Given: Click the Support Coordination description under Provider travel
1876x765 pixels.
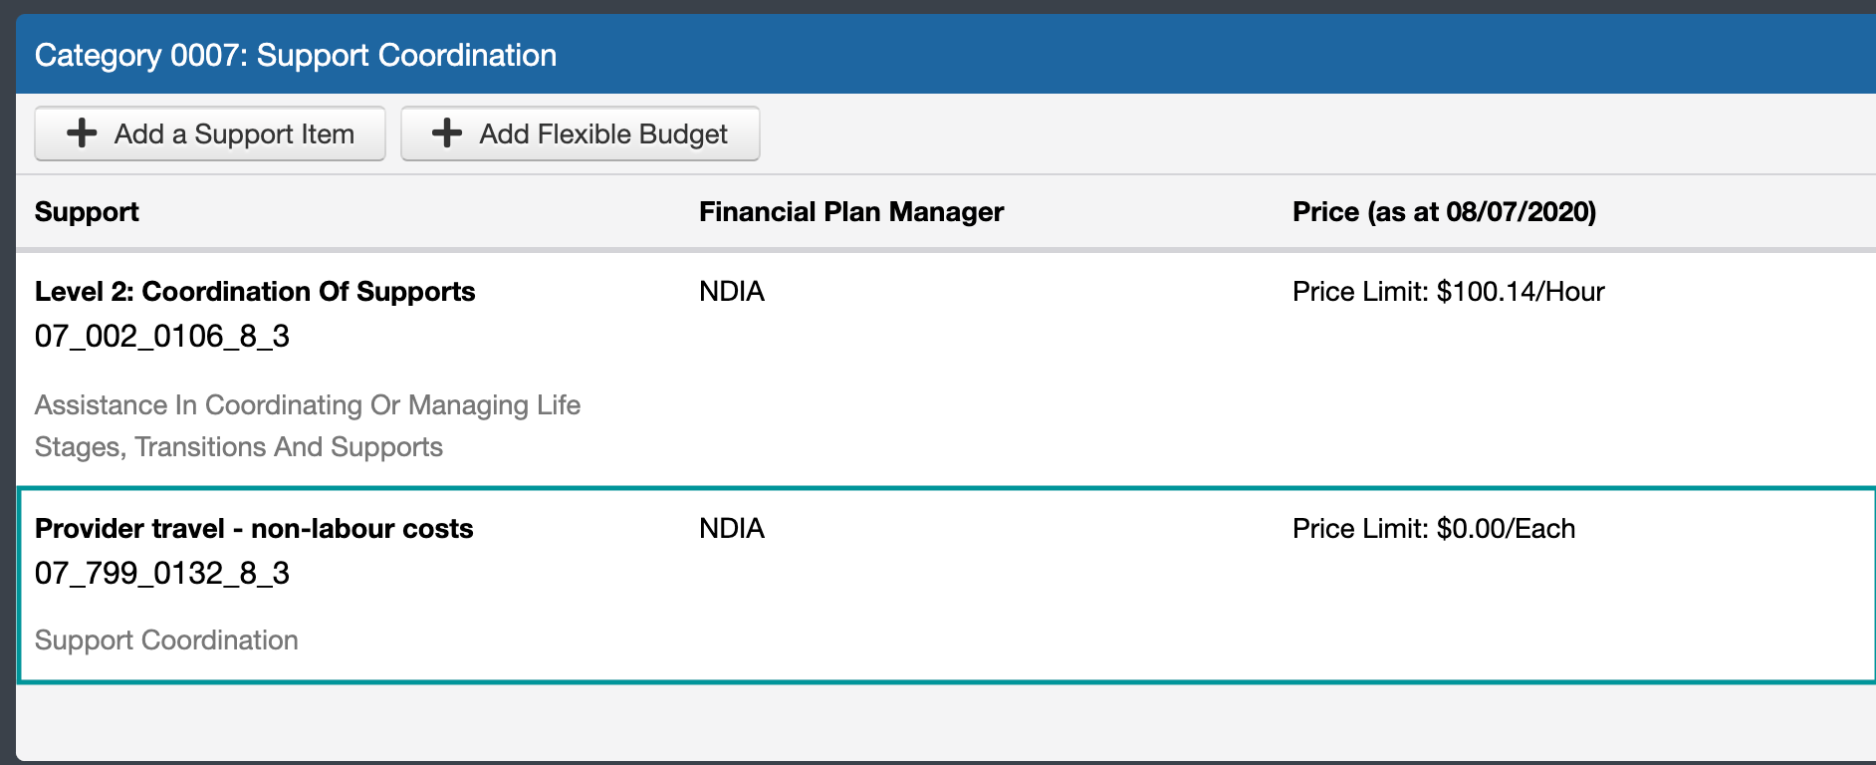Looking at the screenshot, I should pos(166,640).
